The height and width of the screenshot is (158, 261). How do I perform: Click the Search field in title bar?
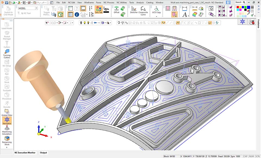point(239,2)
